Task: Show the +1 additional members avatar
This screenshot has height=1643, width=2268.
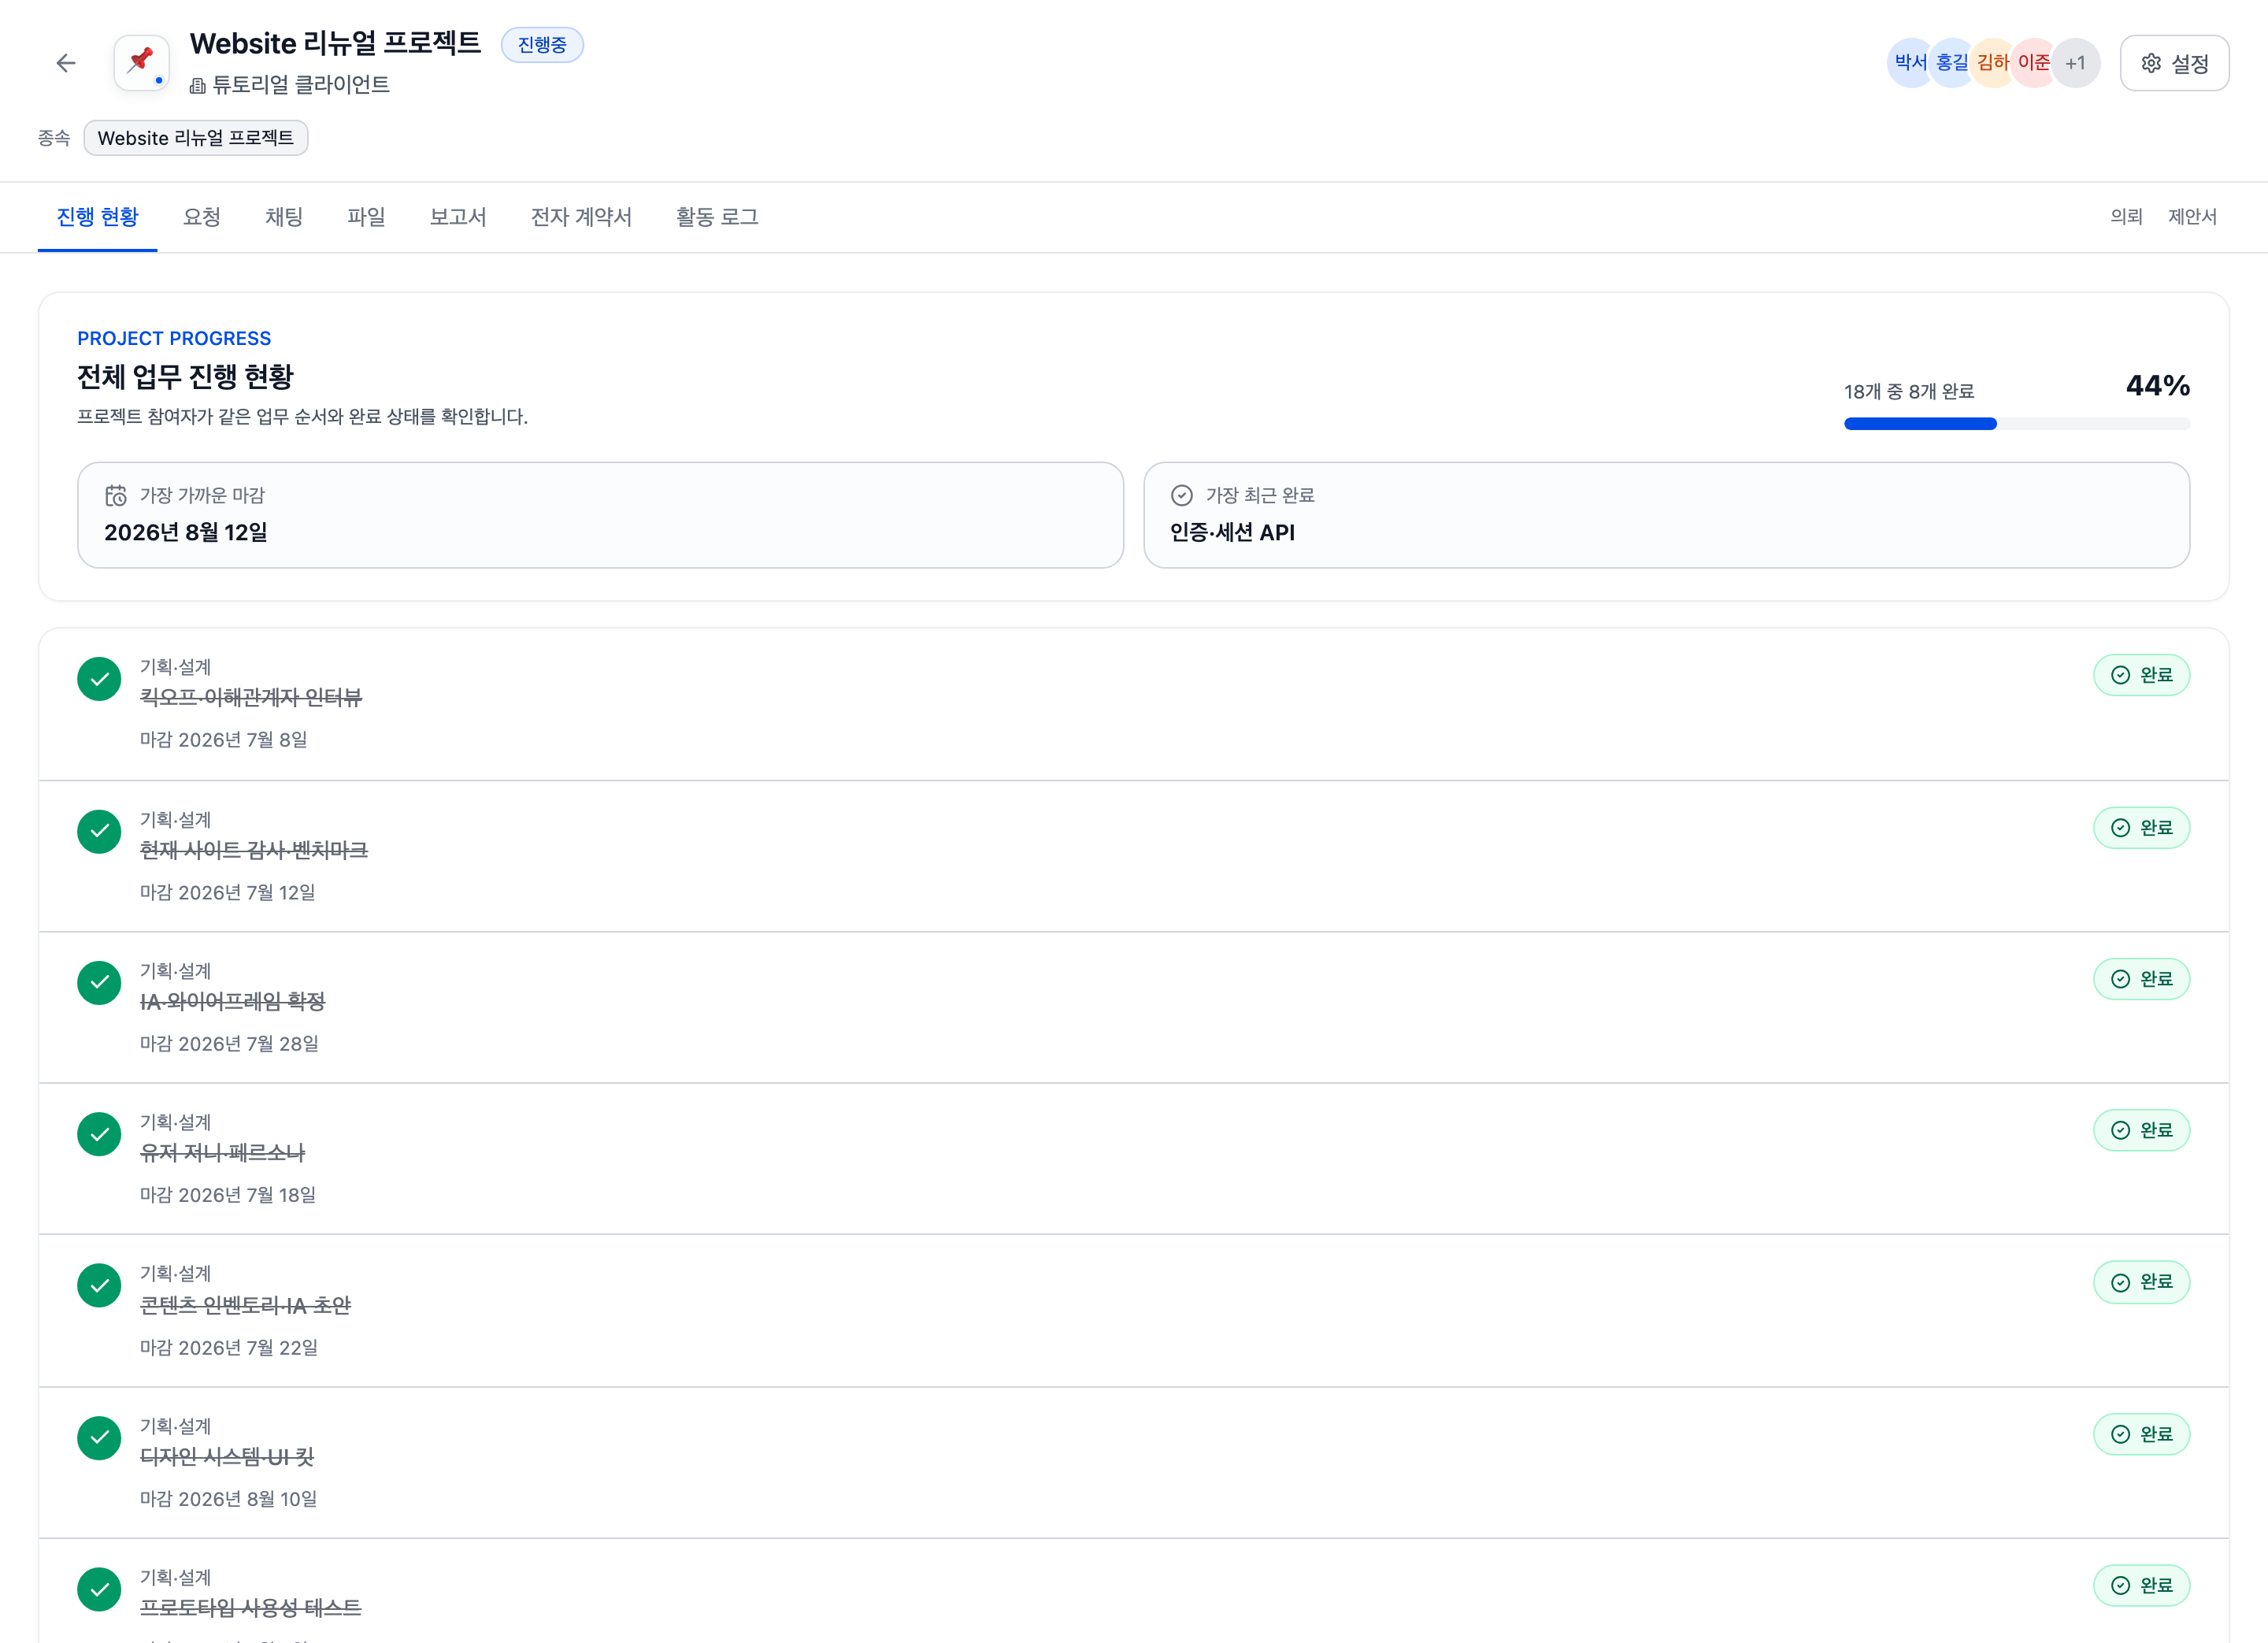Action: pyautogui.click(x=2075, y=63)
